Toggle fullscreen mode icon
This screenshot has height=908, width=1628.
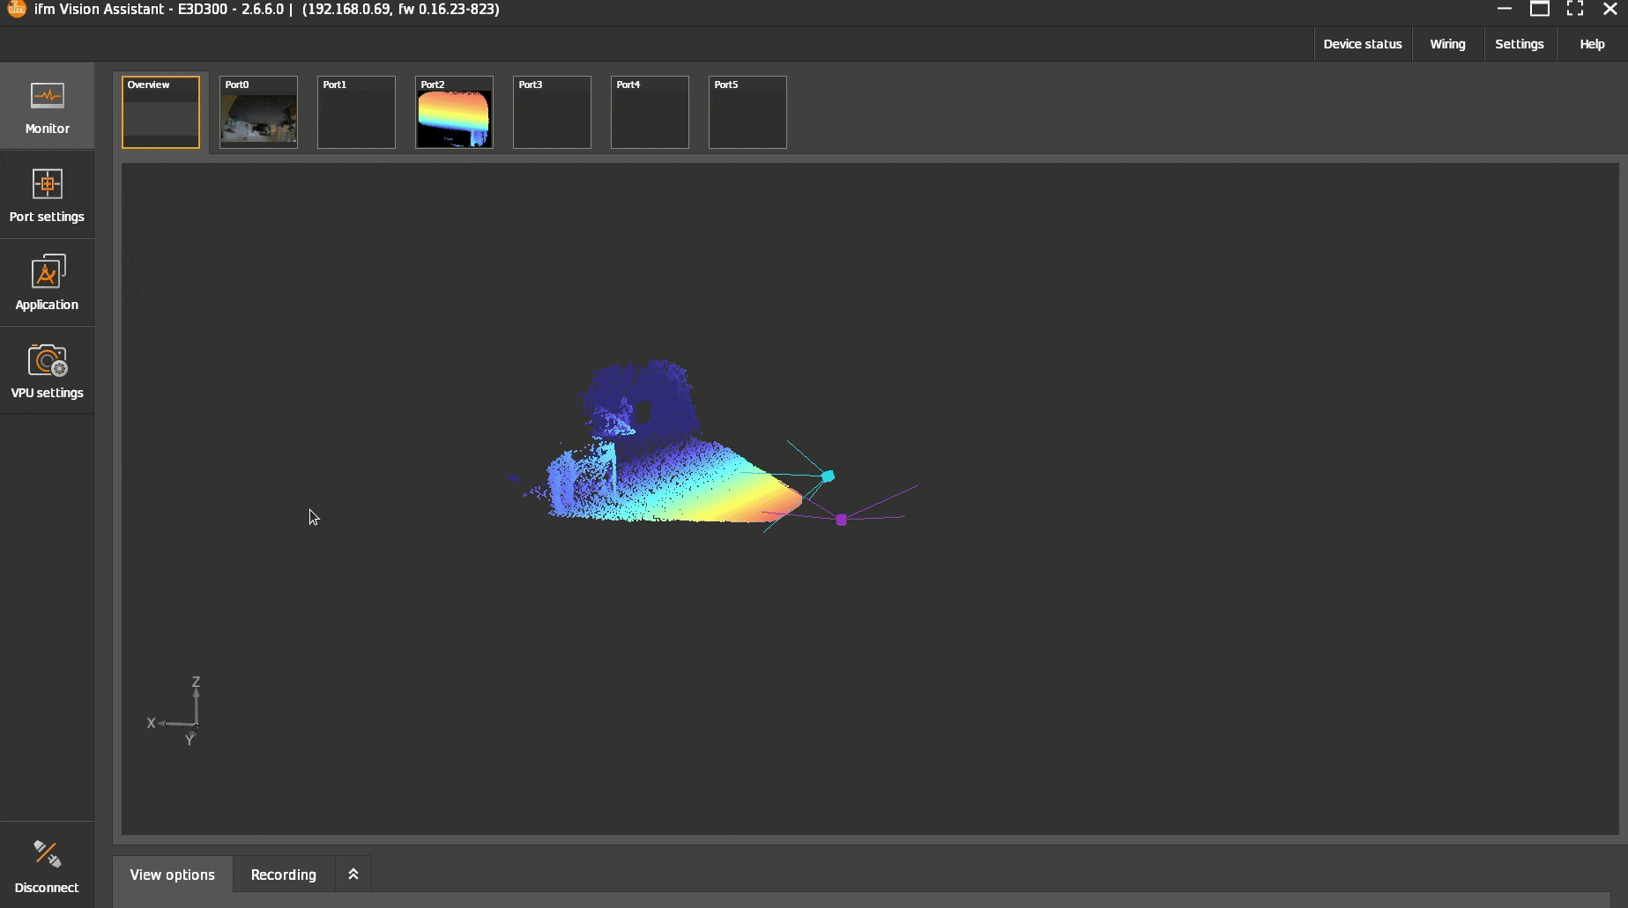[x=1574, y=10]
